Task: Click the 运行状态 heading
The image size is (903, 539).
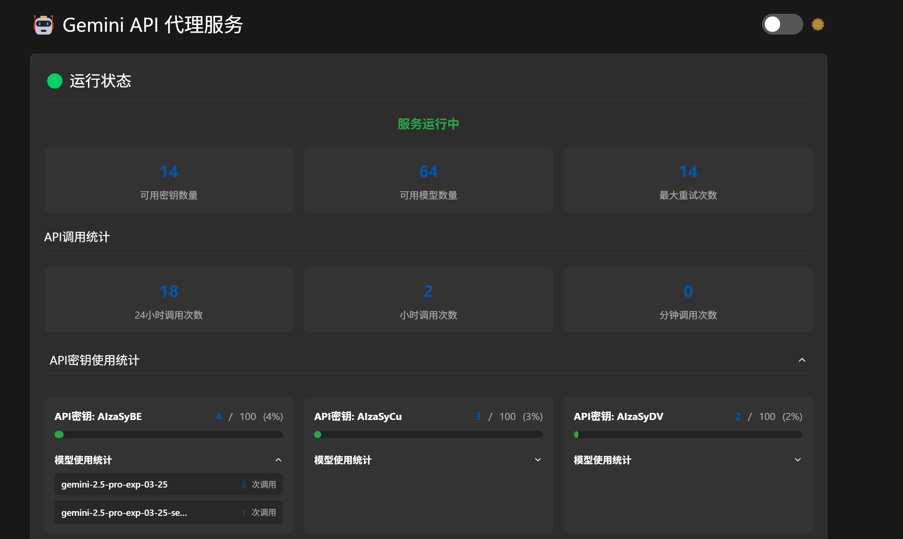Action: (101, 81)
